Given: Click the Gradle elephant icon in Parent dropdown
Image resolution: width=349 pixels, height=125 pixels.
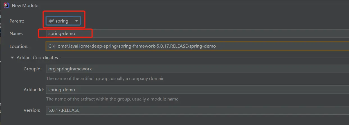Looking at the screenshot, I should point(51,21).
